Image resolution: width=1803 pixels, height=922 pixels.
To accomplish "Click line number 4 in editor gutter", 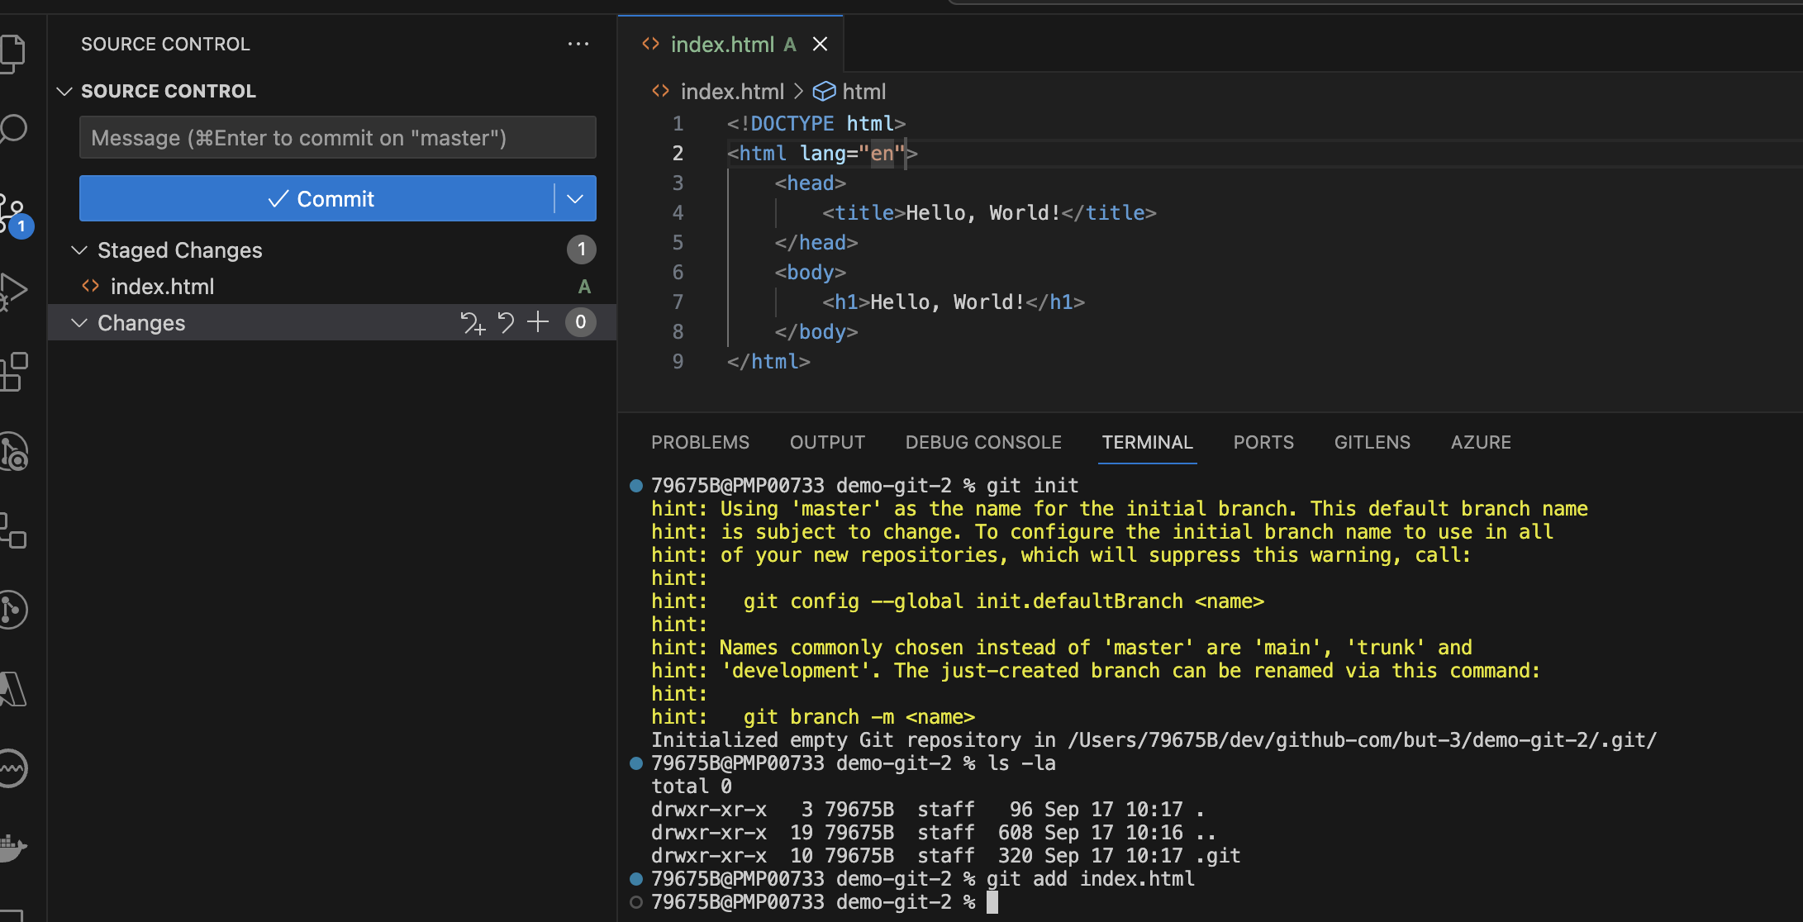I will pos(678,212).
